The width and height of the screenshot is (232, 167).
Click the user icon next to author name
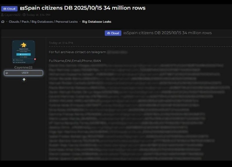pyautogui.click(x=3, y=15)
